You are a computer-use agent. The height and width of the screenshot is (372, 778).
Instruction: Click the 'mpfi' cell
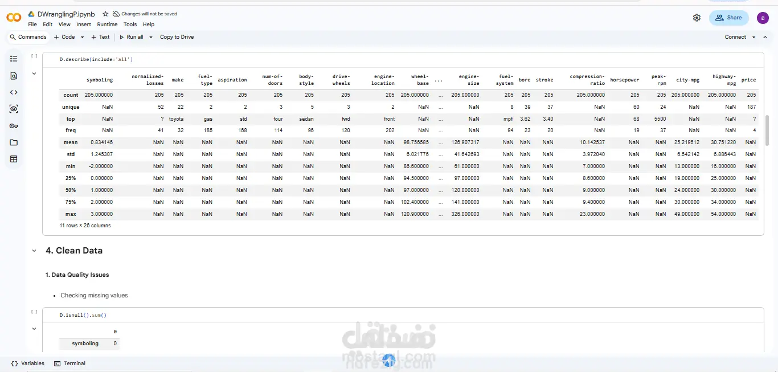(x=507, y=119)
